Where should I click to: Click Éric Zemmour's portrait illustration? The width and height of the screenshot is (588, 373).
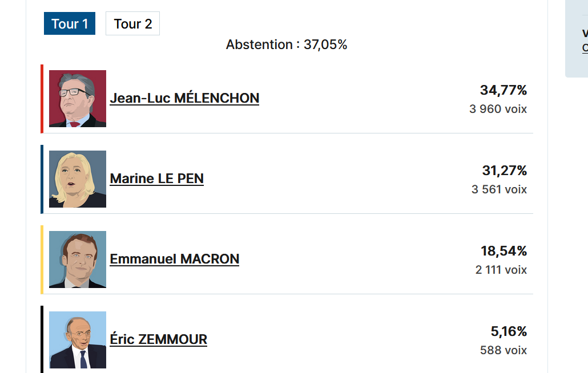click(x=78, y=340)
